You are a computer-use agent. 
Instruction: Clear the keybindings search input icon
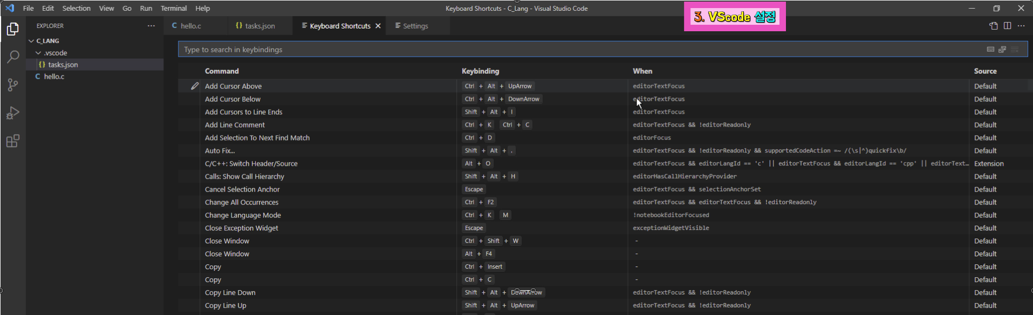(x=1015, y=50)
